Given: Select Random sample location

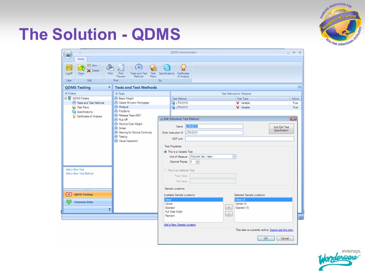Looking at the screenshot, I should coord(194,216).
